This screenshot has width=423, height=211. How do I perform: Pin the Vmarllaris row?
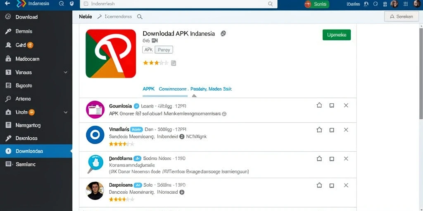[319, 130]
